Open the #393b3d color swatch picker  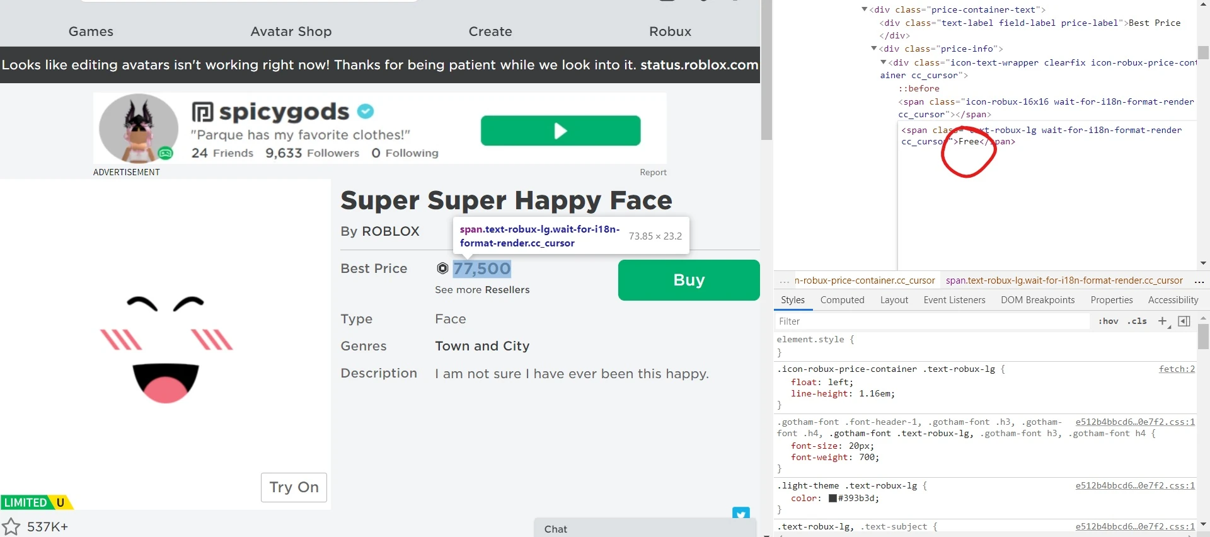click(833, 499)
